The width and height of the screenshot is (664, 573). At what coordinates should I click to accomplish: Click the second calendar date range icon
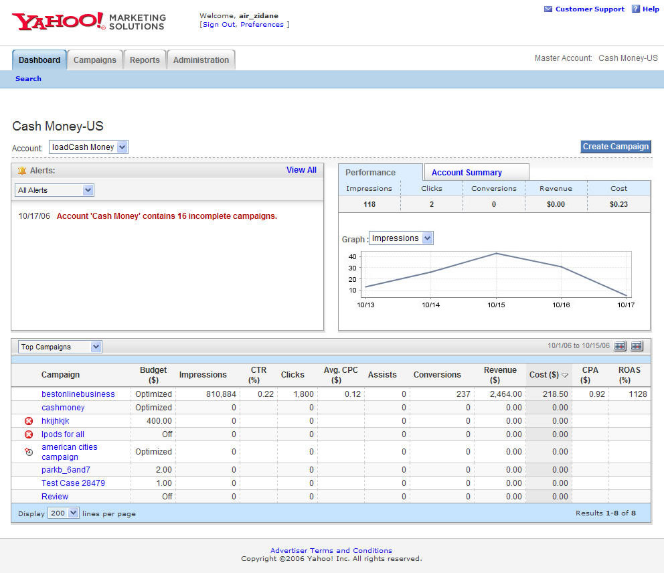coord(637,346)
